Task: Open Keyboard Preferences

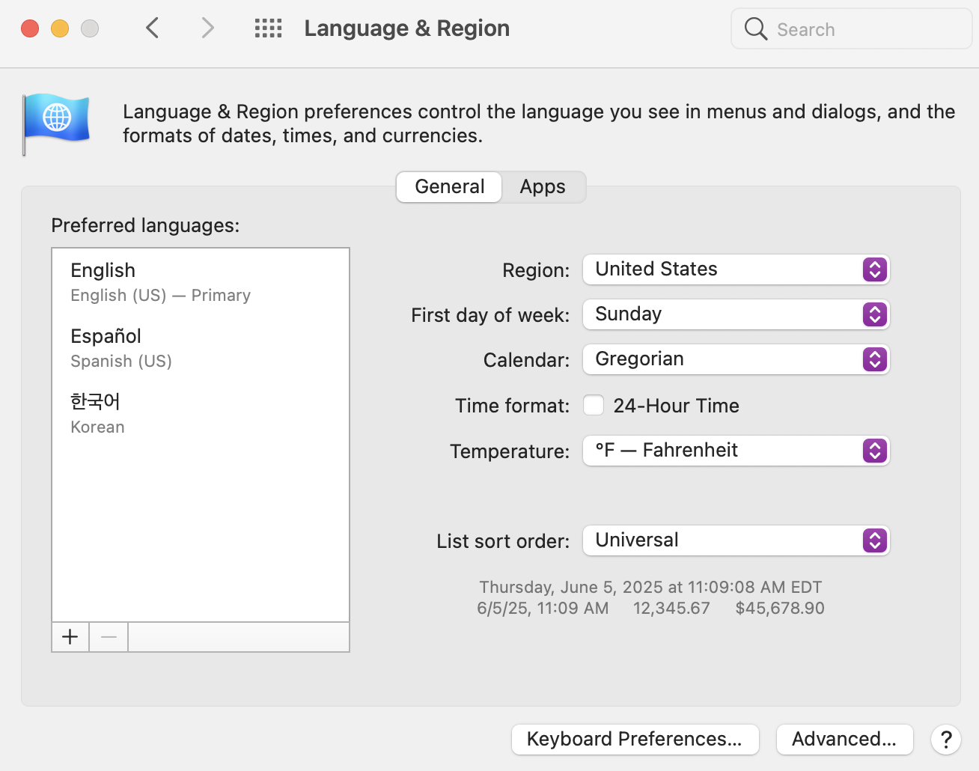Action: (635, 740)
